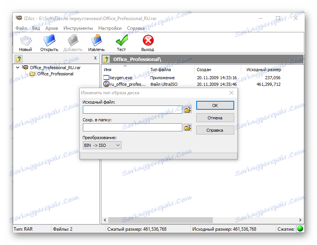Sort by the Тип файла column header
Image resolution: width=317 pixels, height=245 pixels.
(171, 70)
